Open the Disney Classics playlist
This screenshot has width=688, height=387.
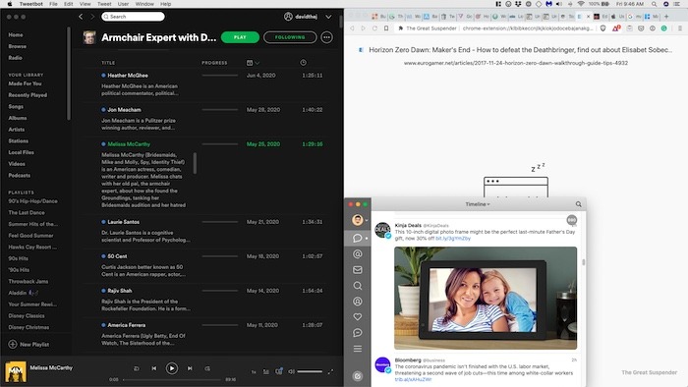click(x=27, y=315)
